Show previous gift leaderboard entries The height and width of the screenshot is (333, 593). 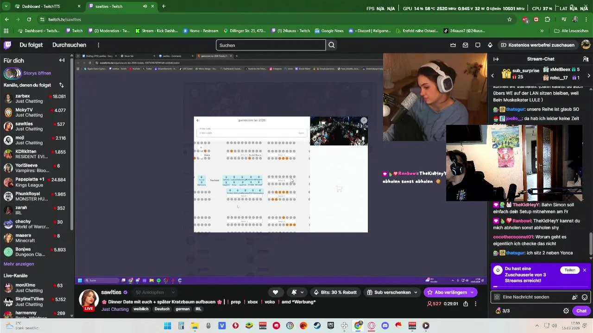[492, 75]
